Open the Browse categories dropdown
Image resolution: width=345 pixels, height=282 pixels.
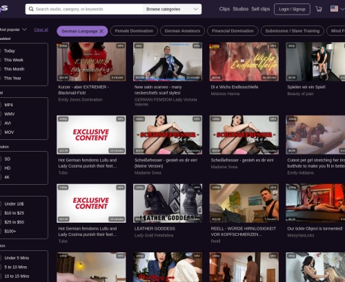[x=172, y=9]
